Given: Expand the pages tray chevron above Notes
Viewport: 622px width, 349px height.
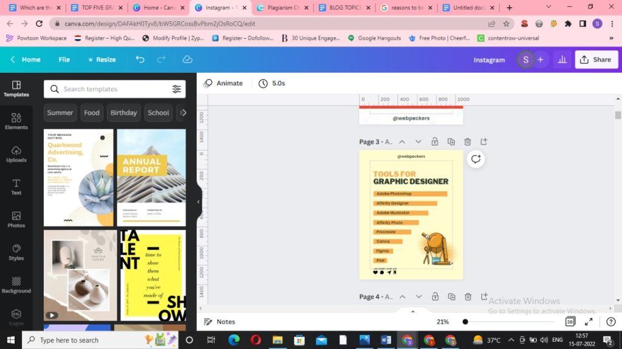Looking at the screenshot, I should tap(412, 312).
